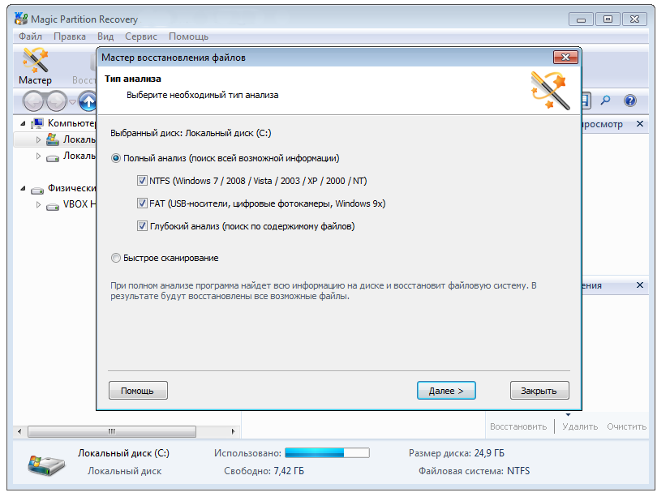The height and width of the screenshot is (501, 670).
Task: Open help via the blue question mark icon
Action: click(629, 101)
